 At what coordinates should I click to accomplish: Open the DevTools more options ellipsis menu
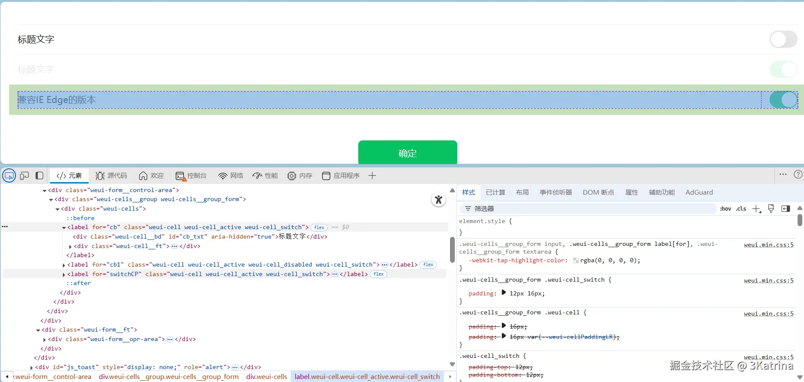point(783,174)
